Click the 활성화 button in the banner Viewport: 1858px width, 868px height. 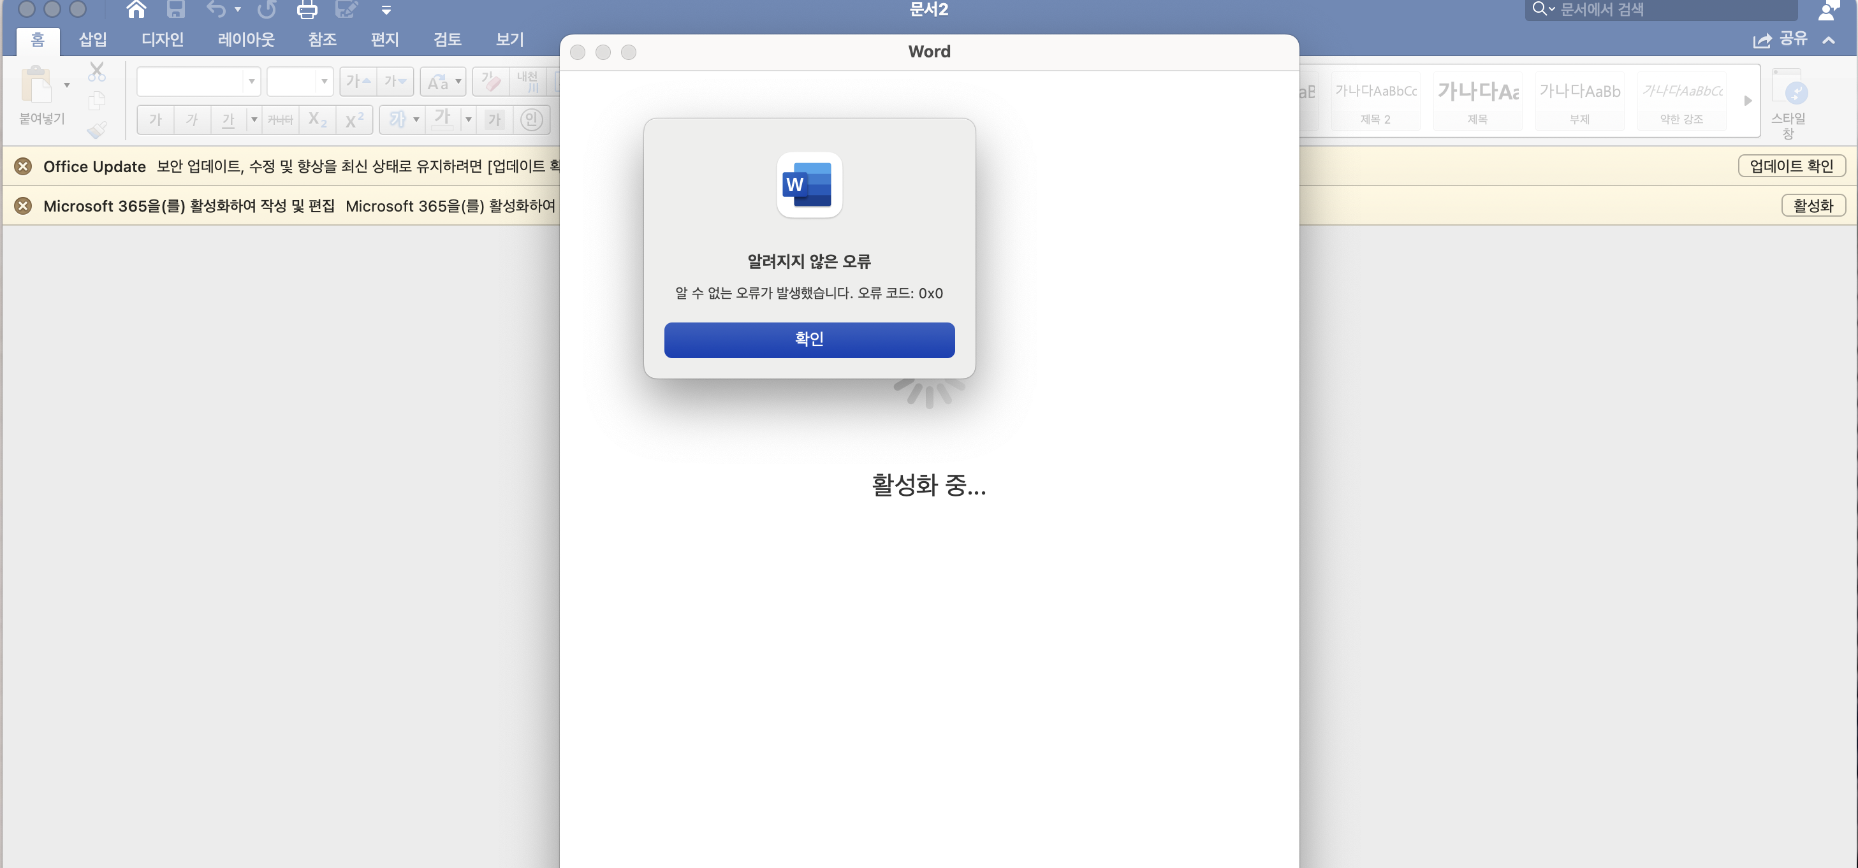tap(1813, 206)
